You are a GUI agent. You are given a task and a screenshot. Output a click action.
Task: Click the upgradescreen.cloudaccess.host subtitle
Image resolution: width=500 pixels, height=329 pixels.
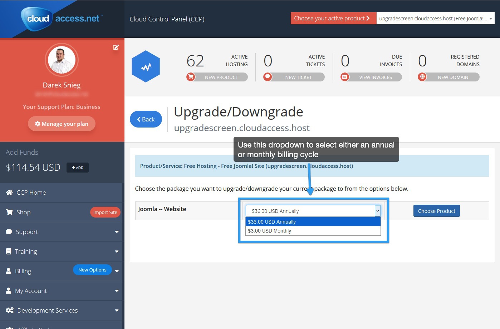242,128
